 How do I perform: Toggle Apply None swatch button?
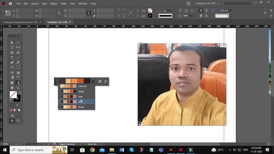[19, 110]
